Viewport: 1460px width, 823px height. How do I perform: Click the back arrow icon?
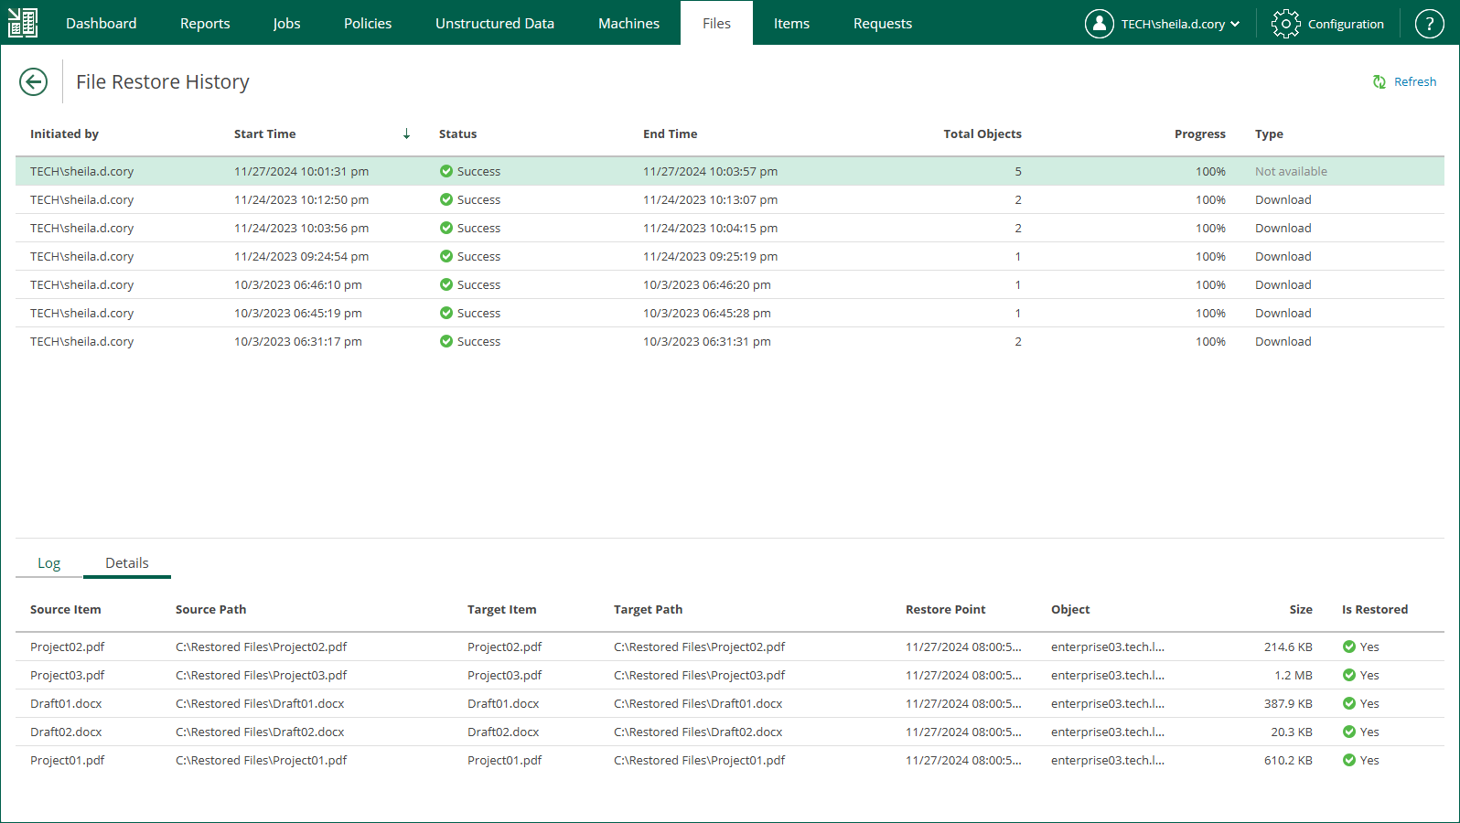point(34,82)
